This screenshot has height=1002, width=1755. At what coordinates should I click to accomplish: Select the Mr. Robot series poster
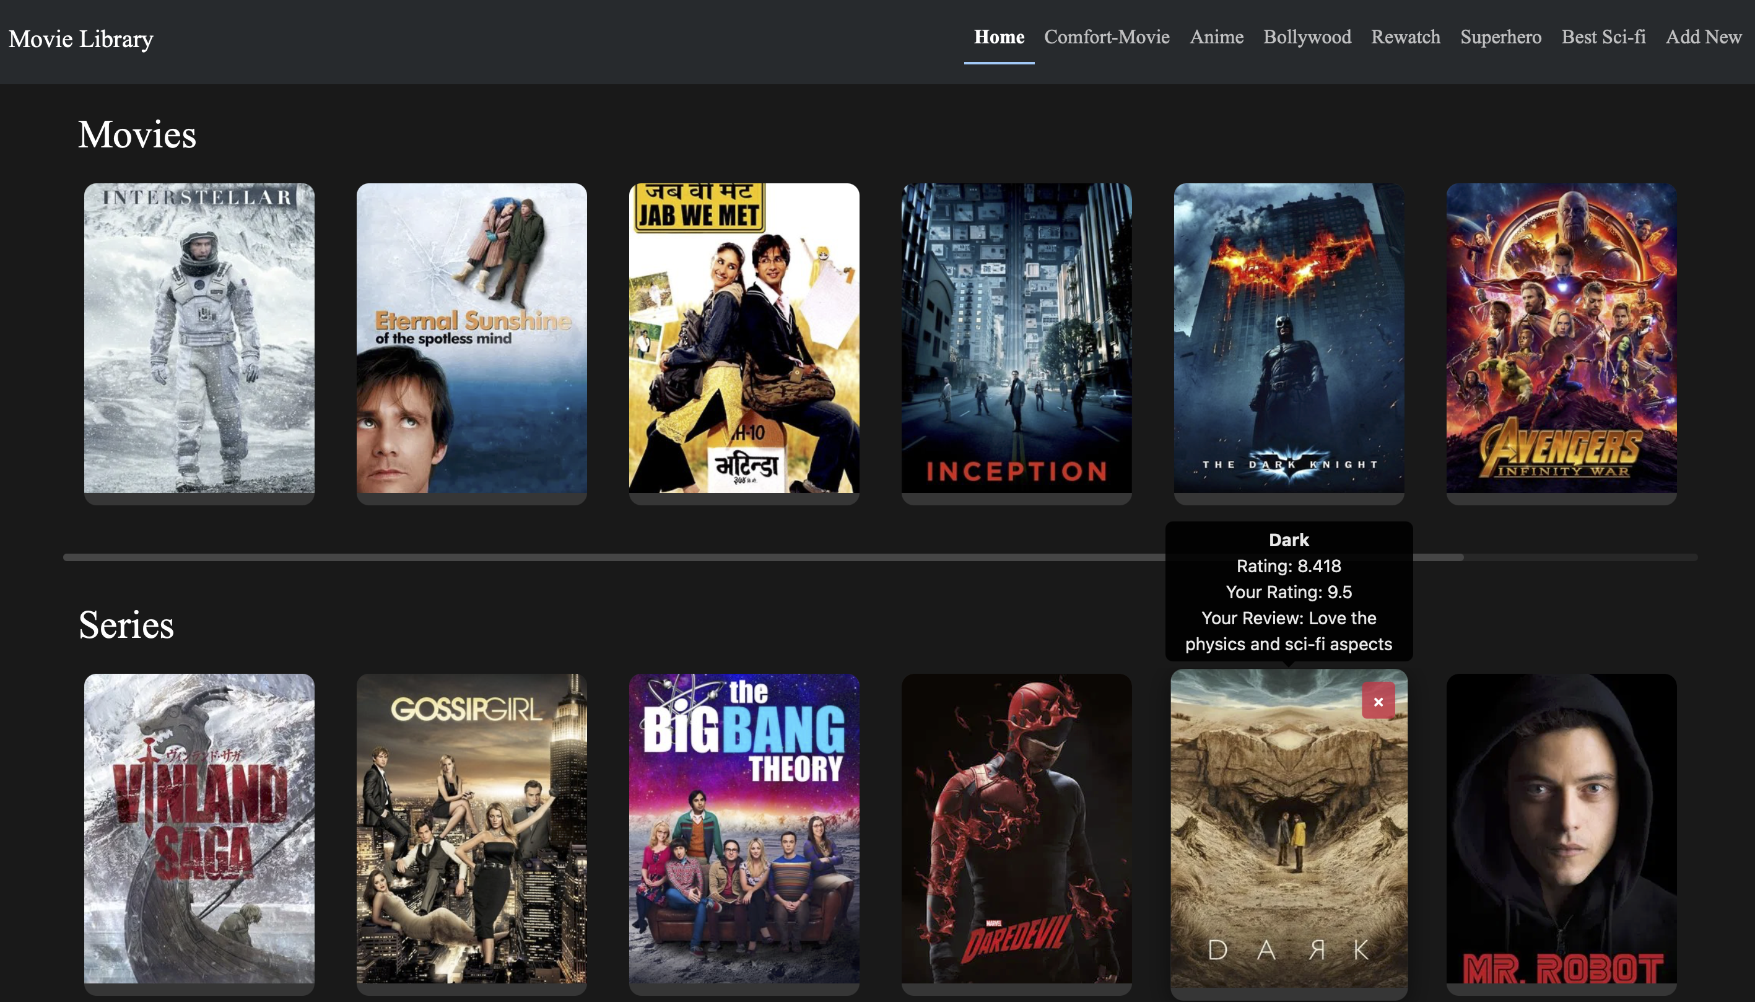tap(1561, 829)
